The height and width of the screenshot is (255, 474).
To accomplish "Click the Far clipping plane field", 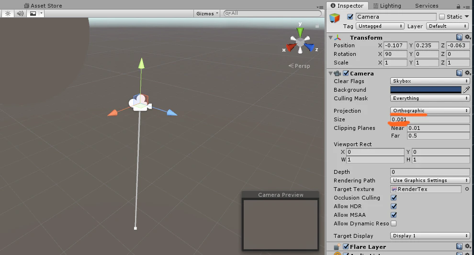I will tap(438, 136).
